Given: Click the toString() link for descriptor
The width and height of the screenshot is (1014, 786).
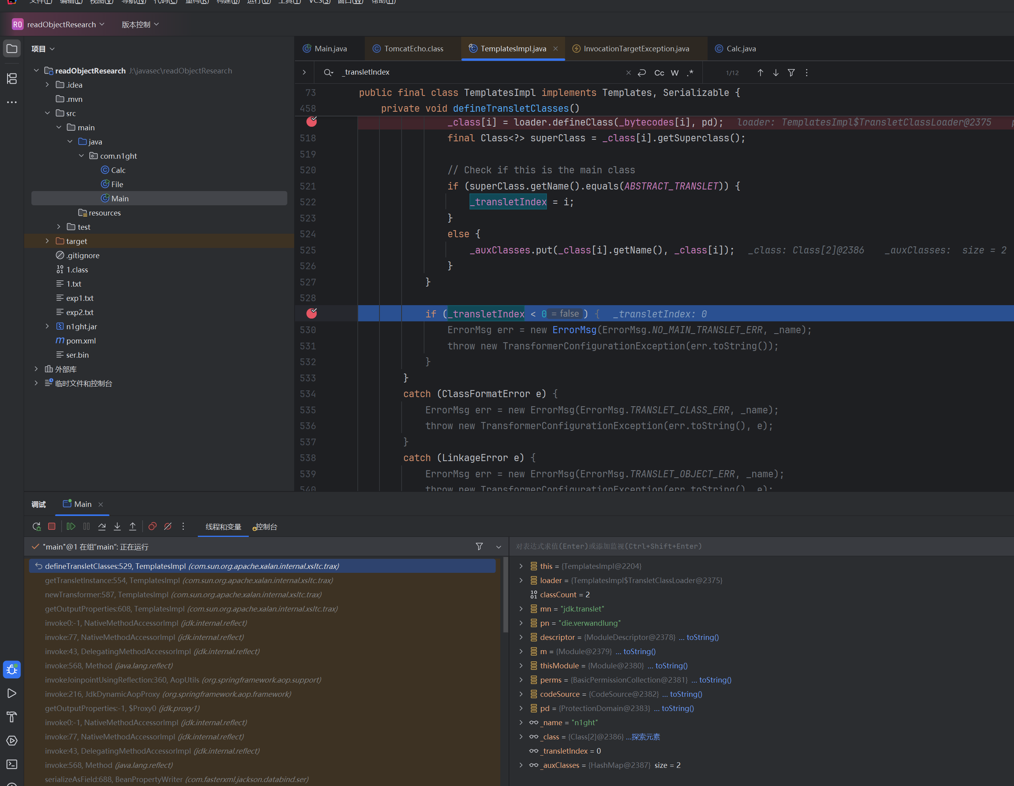Looking at the screenshot, I should tap(702, 637).
